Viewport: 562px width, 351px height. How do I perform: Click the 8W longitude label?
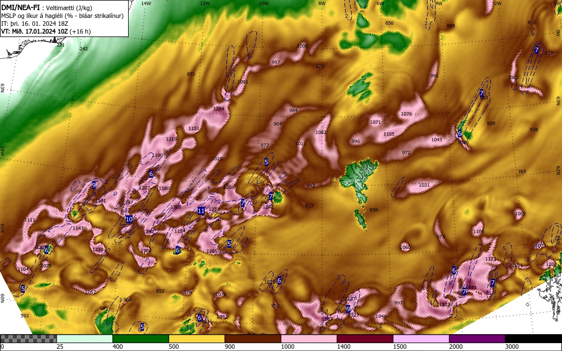(x=322, y=3)
